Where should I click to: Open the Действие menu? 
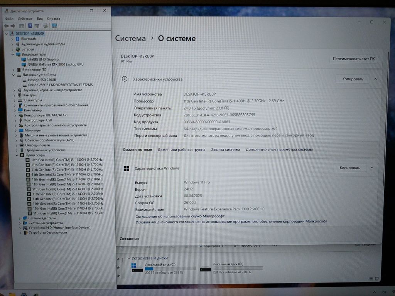[x=25, y=18]
